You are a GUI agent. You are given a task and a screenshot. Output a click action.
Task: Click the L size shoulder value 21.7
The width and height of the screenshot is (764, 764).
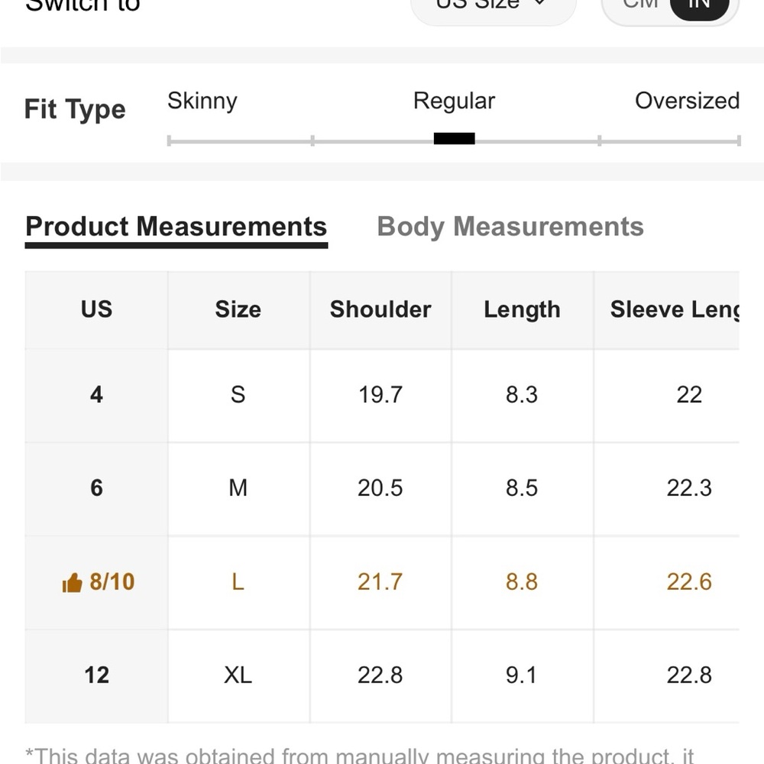pos(380,581)
